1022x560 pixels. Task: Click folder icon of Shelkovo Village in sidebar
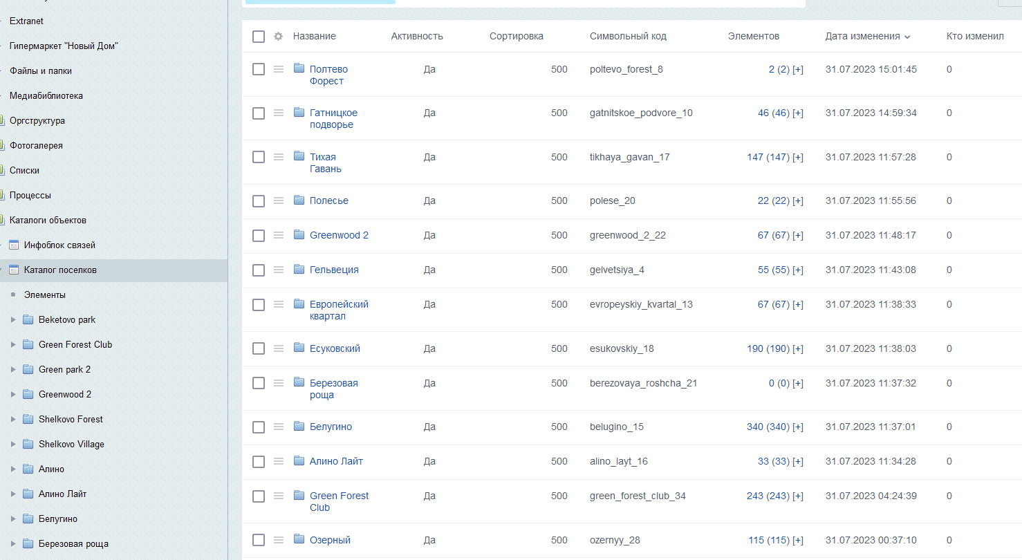tap(28, 444)
